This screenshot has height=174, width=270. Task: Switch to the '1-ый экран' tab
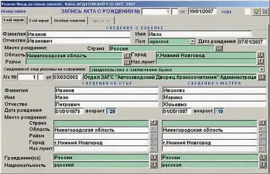pos(14,20)
